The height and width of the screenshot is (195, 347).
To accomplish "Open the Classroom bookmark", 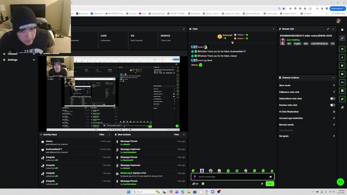I will pos(131,14).
